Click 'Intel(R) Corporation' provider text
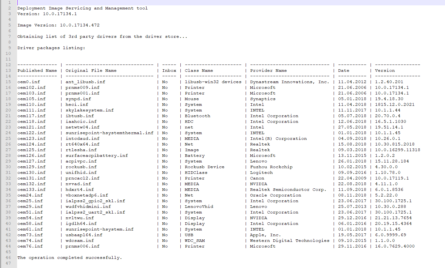 (x=278, y=139)
